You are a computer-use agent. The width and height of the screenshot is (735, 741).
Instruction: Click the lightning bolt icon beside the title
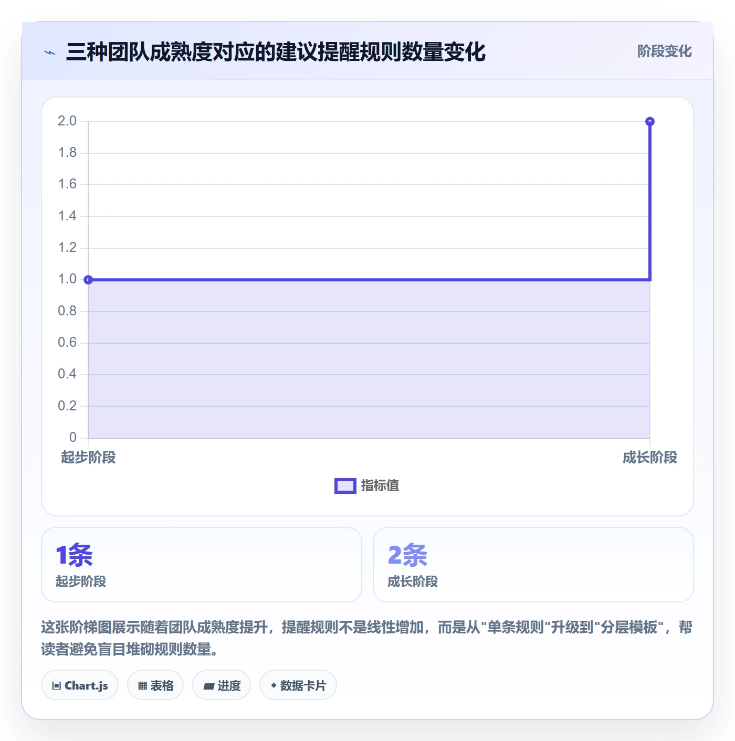tap(50, 52)
